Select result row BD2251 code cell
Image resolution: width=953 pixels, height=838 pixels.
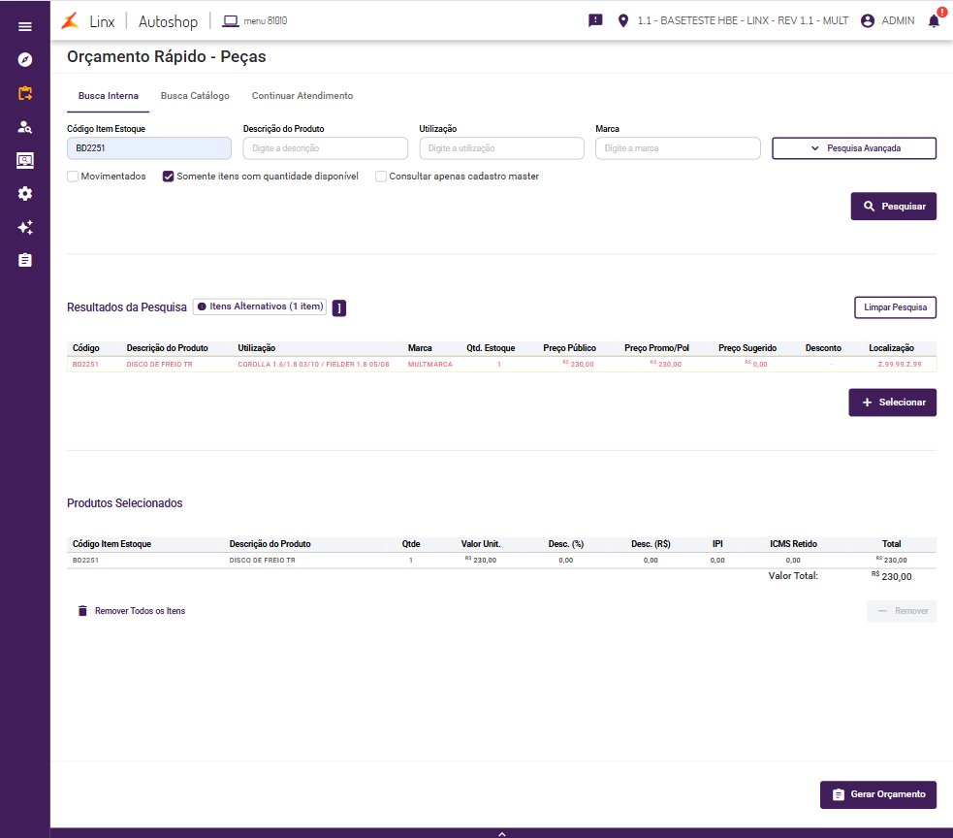point(85,365)
